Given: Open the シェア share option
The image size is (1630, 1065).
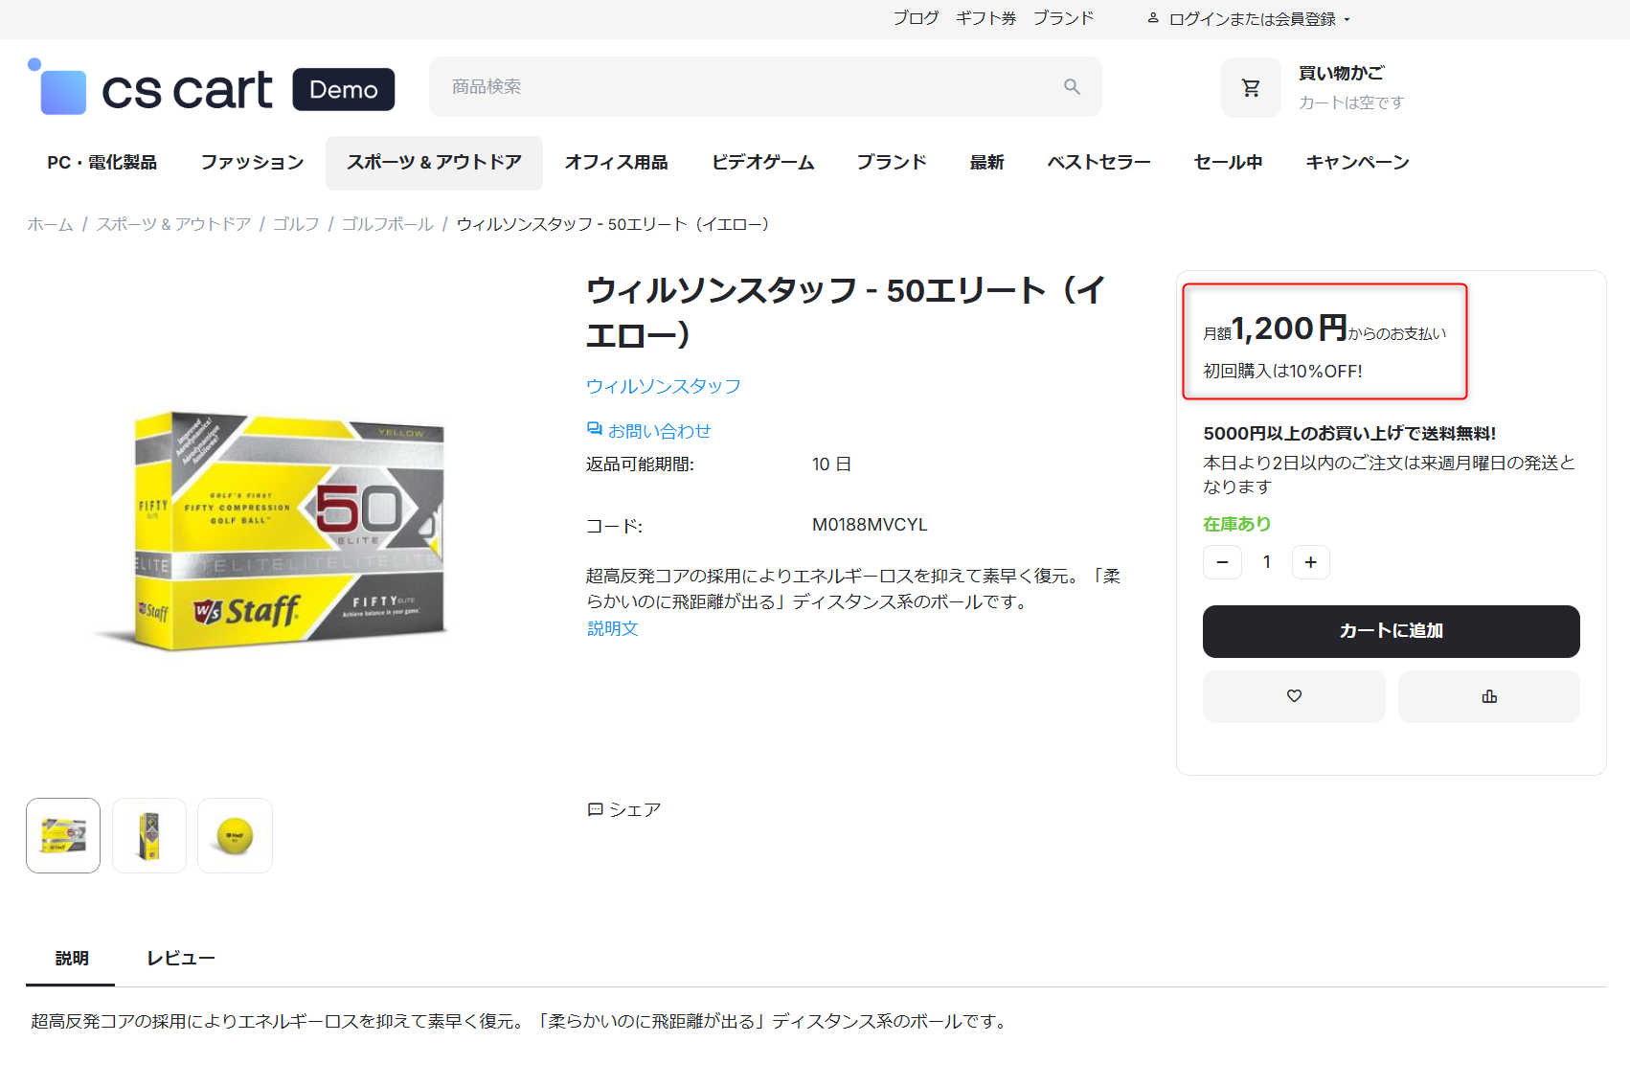Looking at the screenshot, I should 624,810.
